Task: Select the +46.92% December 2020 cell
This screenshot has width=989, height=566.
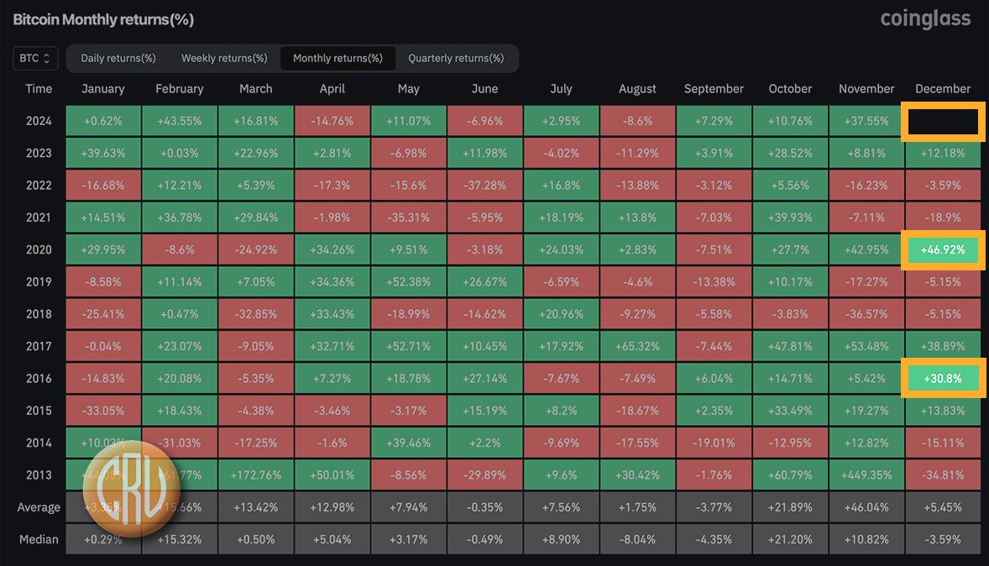Action: [x=943, y=249]
